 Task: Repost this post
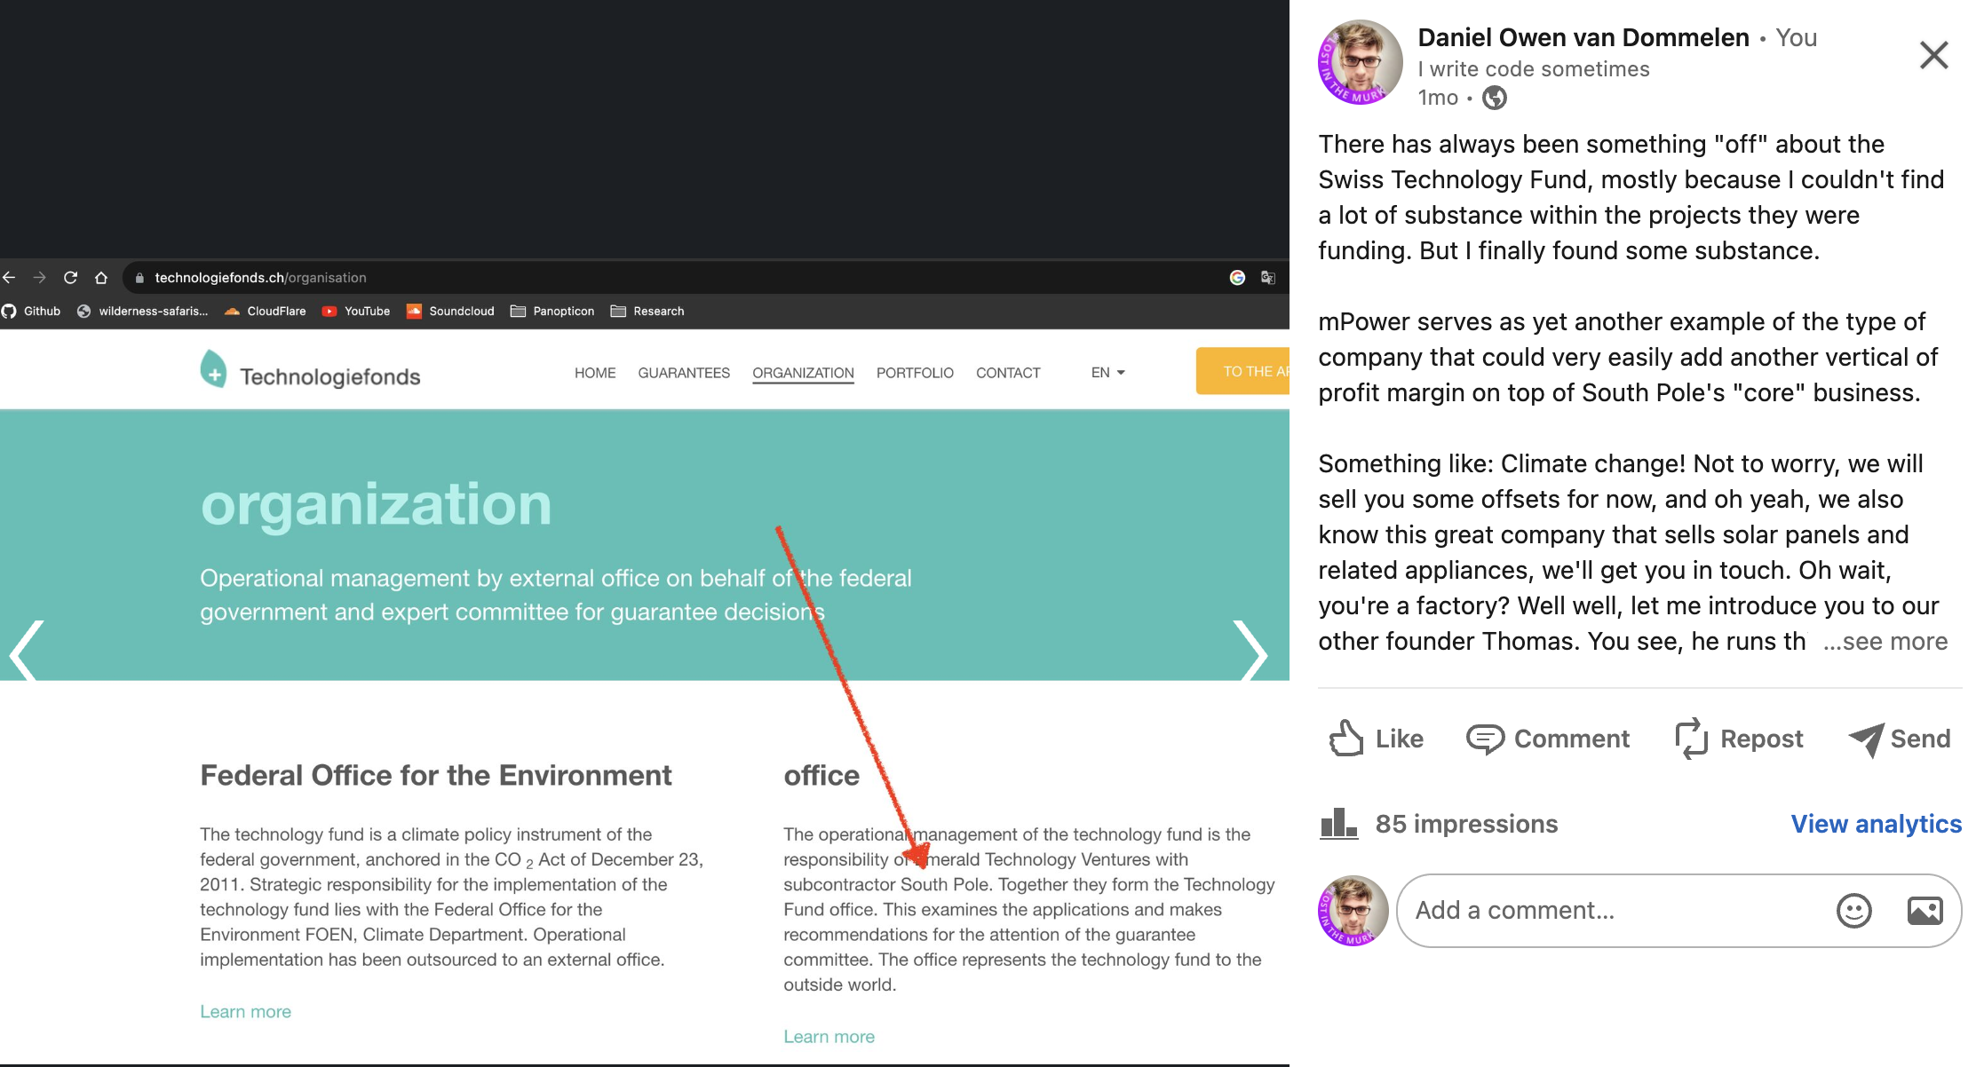click(x=1738, y=739)
